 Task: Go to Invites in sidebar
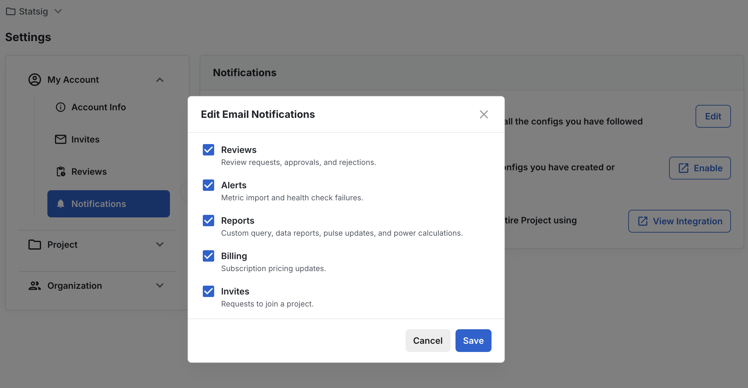pyautogui.click(x=85, y=139)
